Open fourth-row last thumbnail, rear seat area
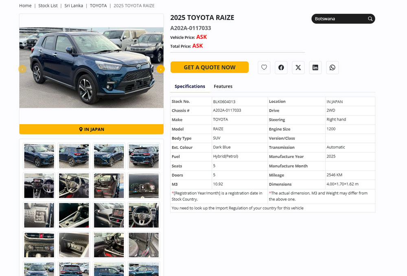Viewport: 407px width, 276px height. click(x=144, y=245)
